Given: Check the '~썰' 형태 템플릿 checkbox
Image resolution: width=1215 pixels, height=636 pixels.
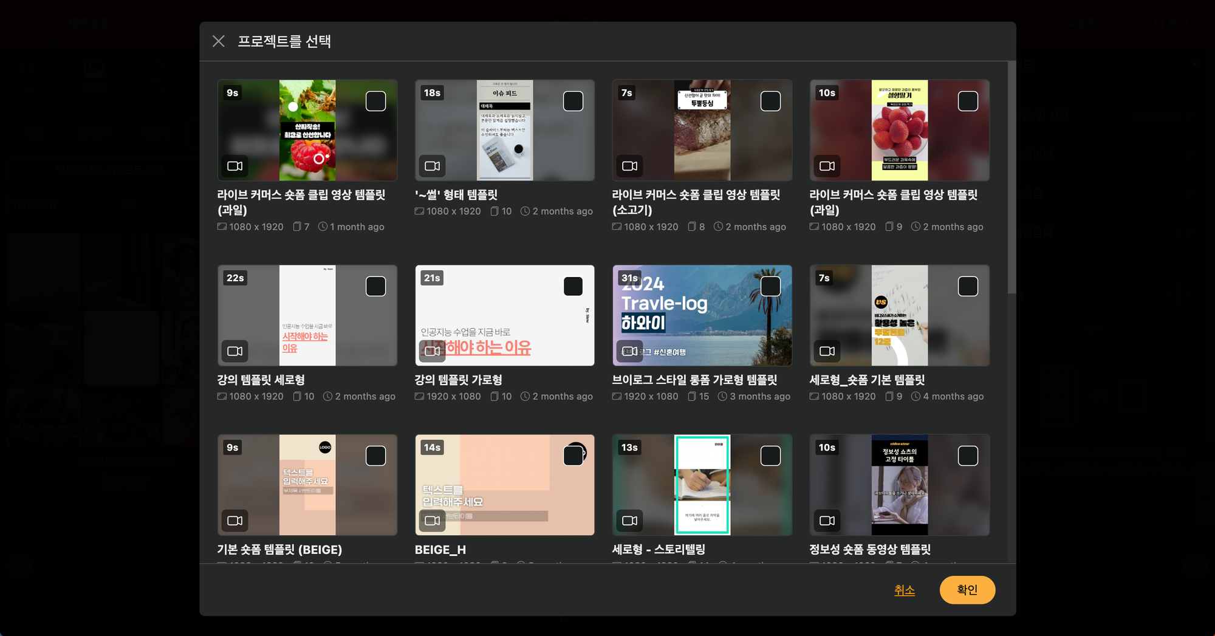Looking at the screenshot, I should (573, 101).
